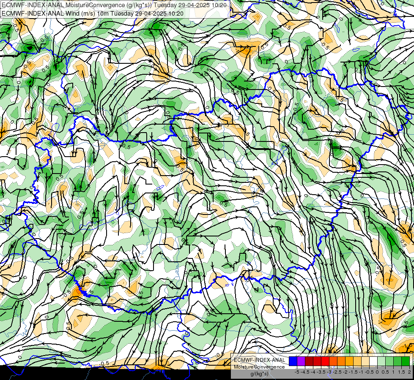Click the blue legend swatch left of -5
414x380 pixels.
[293, 361]
